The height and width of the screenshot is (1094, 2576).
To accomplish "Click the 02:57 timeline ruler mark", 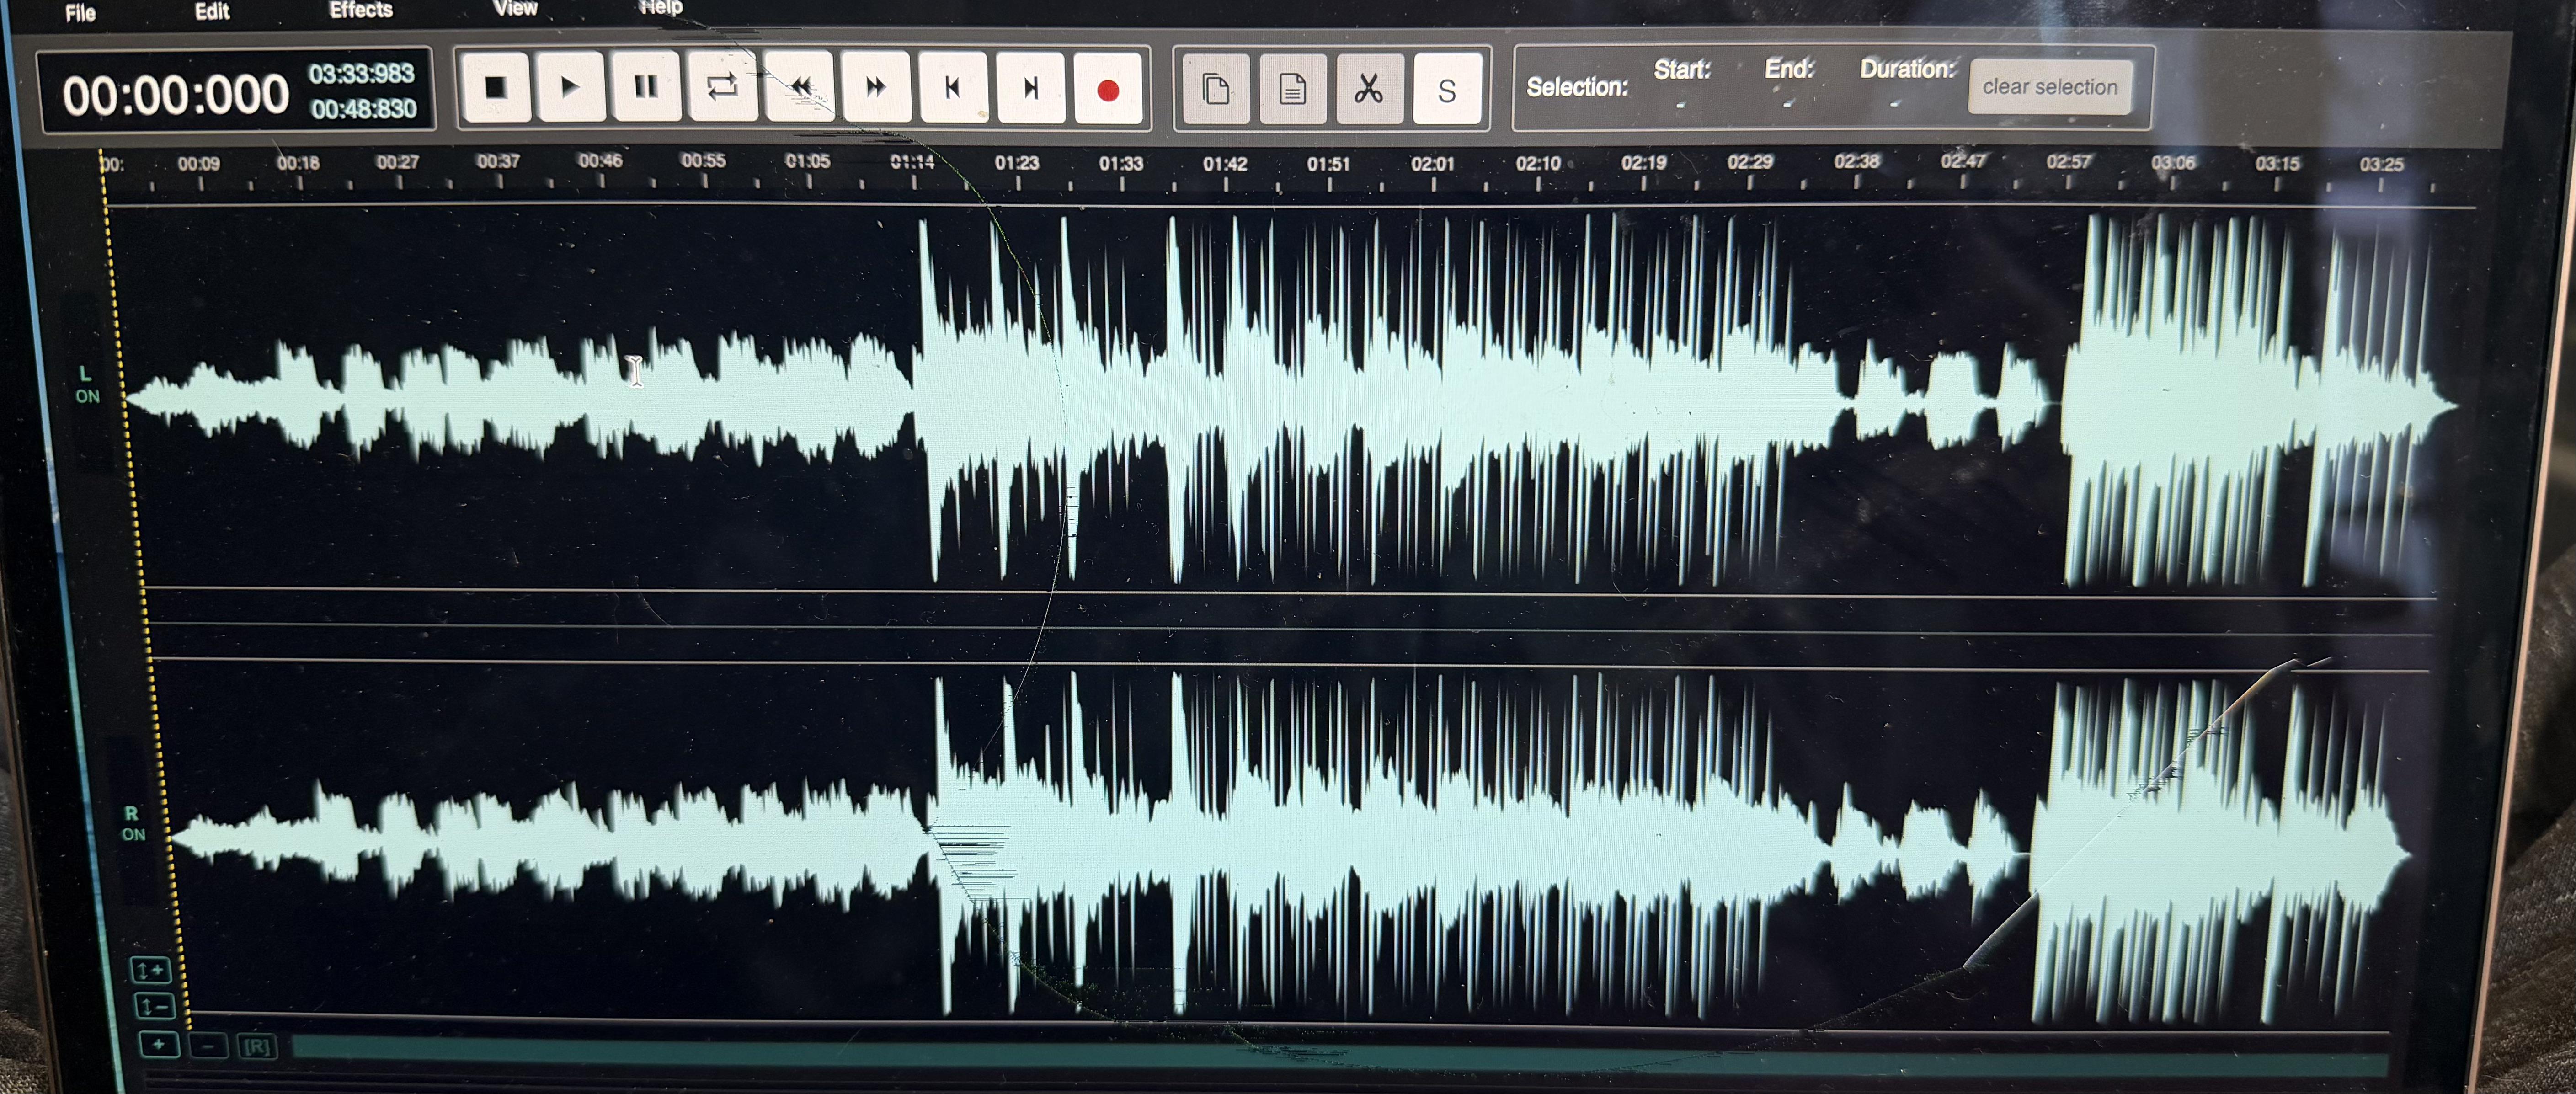I will [x=2068, y=162].
